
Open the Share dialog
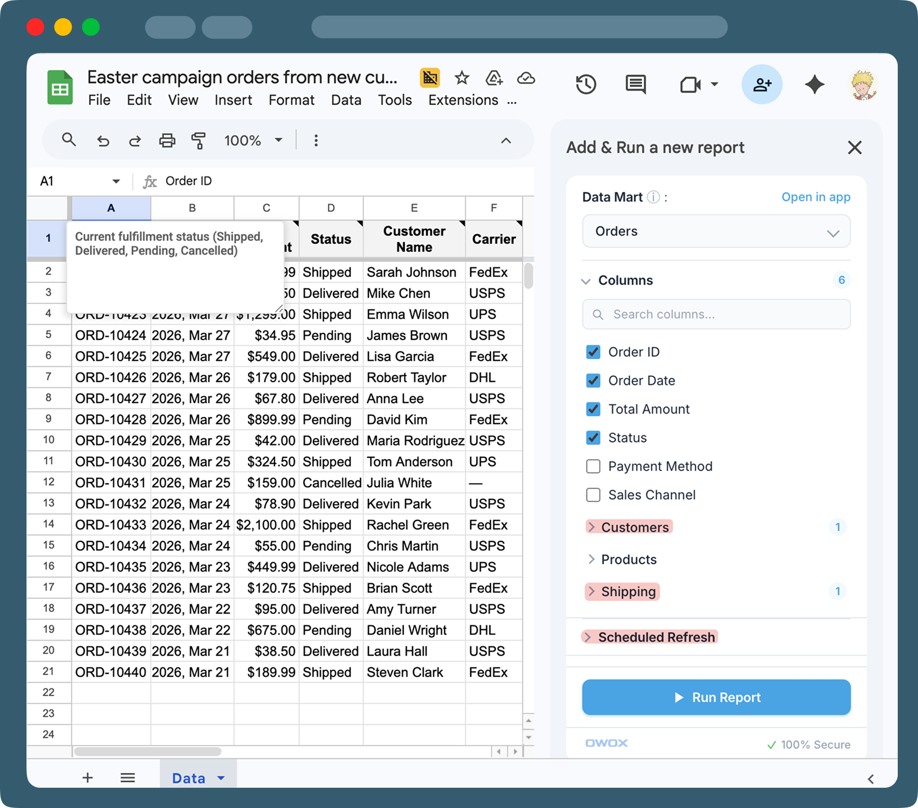pyautogui.click(x=762, y=84)
